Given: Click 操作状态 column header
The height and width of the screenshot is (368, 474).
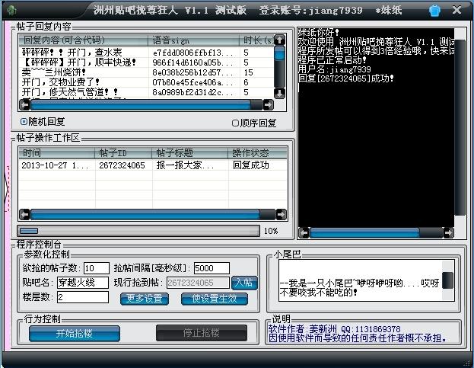Looking at the screenshot, I should pyautogui.click(x=257, y=153).
